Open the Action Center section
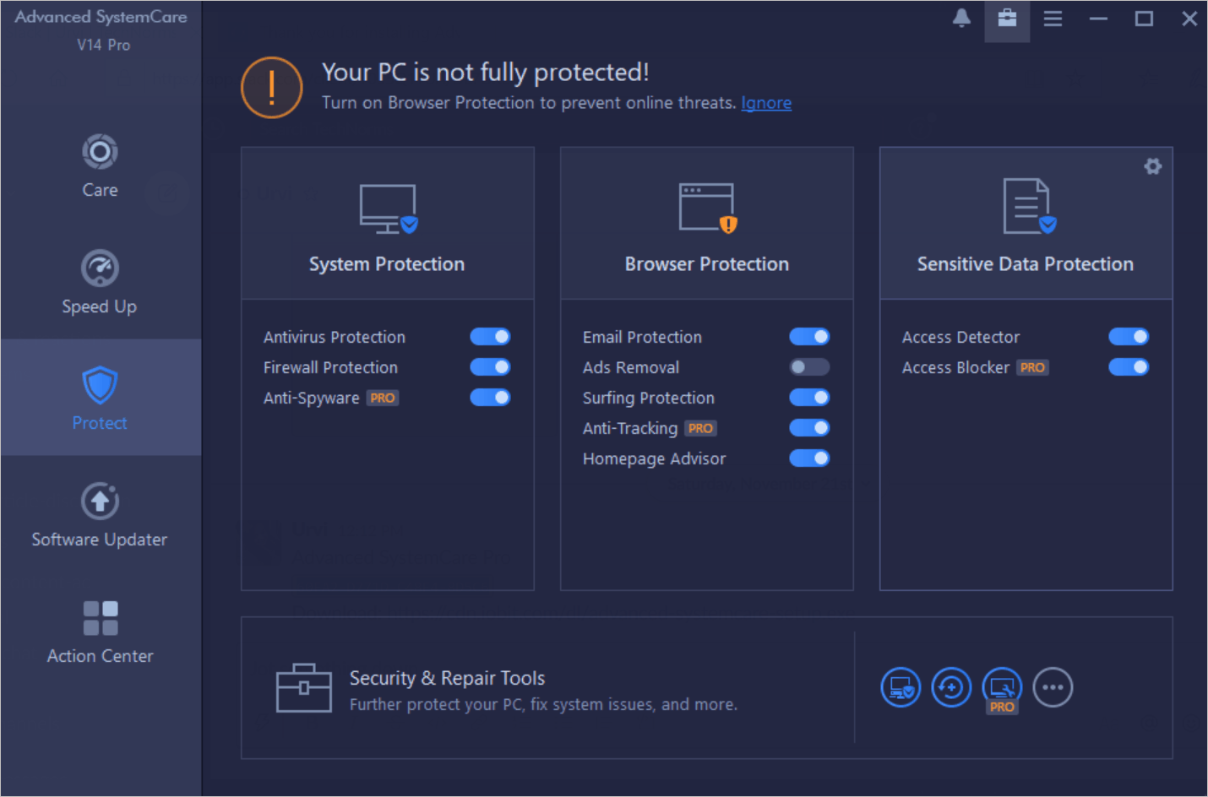 (101, 632)
